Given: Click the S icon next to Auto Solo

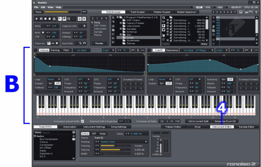Looking at the screenshot, I should tap(80, 43).
